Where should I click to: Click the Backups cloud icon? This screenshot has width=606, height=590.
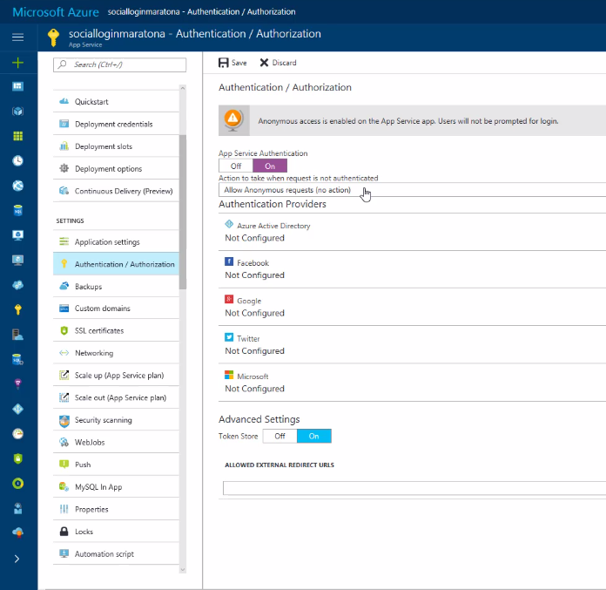pyautogui.click(x=64, y=286)
